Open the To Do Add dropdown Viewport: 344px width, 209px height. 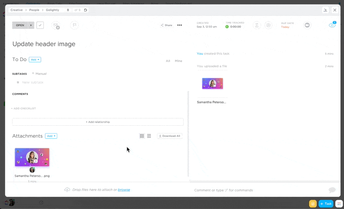35,60
